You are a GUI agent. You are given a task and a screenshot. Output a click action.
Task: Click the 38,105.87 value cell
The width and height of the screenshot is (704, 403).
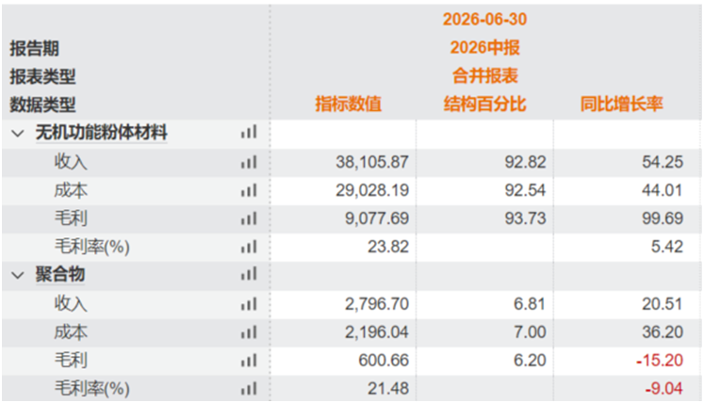click(343, 162)
